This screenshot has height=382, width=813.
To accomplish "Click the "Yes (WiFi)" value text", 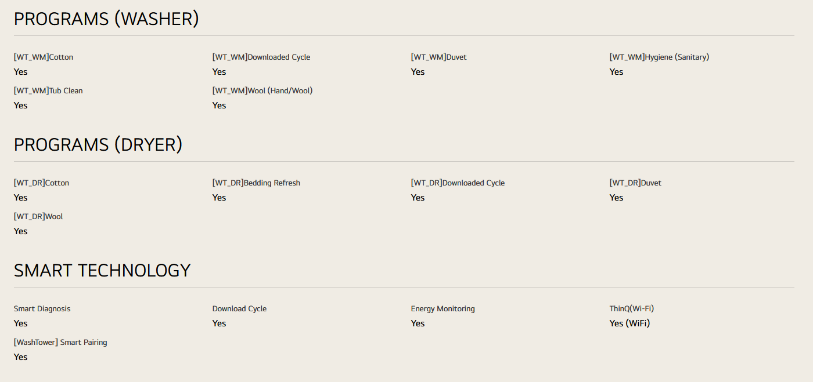I will click(629, 323).
